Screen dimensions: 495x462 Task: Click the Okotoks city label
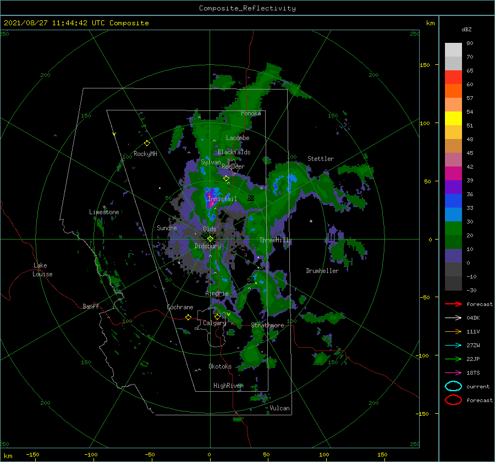tap(220, 366)
